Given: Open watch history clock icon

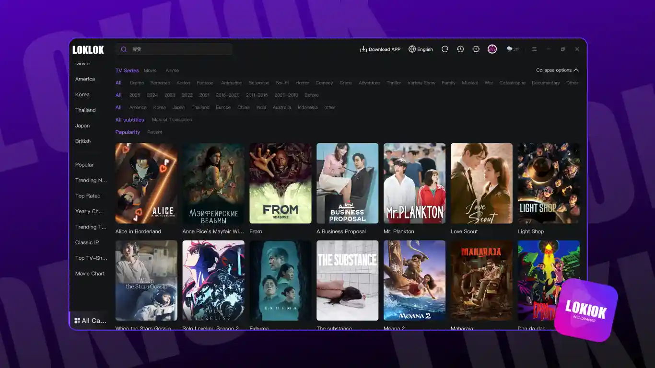Looking at the screenshot, I should 460,49.
